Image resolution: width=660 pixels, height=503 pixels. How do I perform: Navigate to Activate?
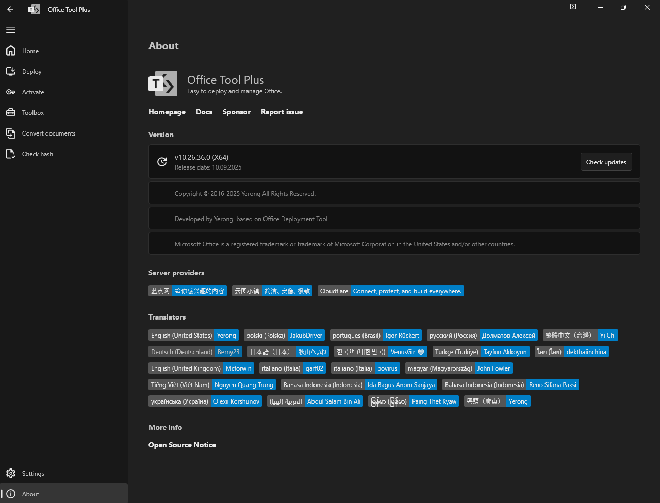pyautogui.click(x=64, y=92)
